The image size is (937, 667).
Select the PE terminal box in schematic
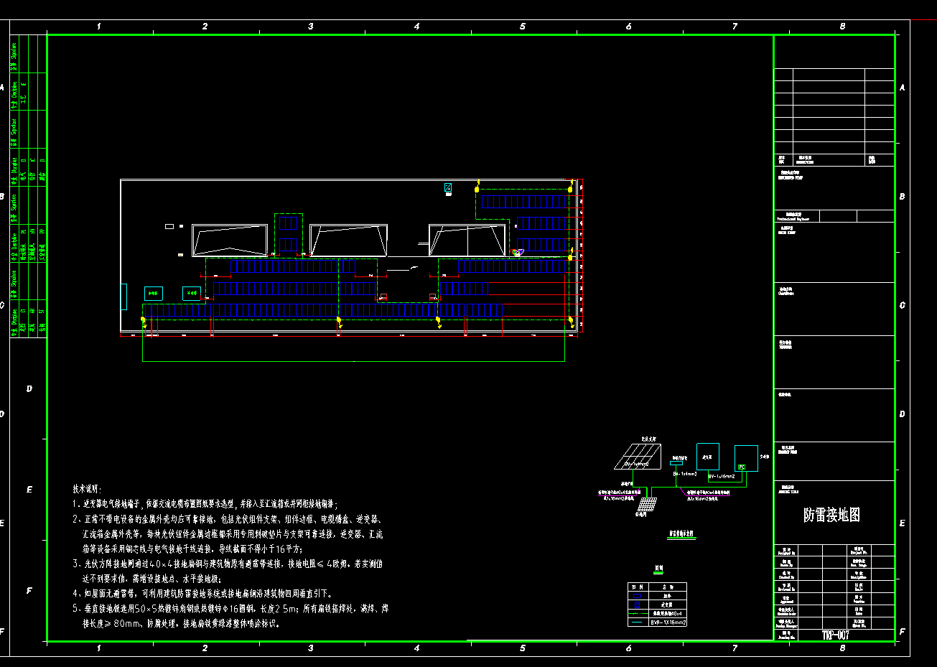pyautogui.click(x=742, y=467)
